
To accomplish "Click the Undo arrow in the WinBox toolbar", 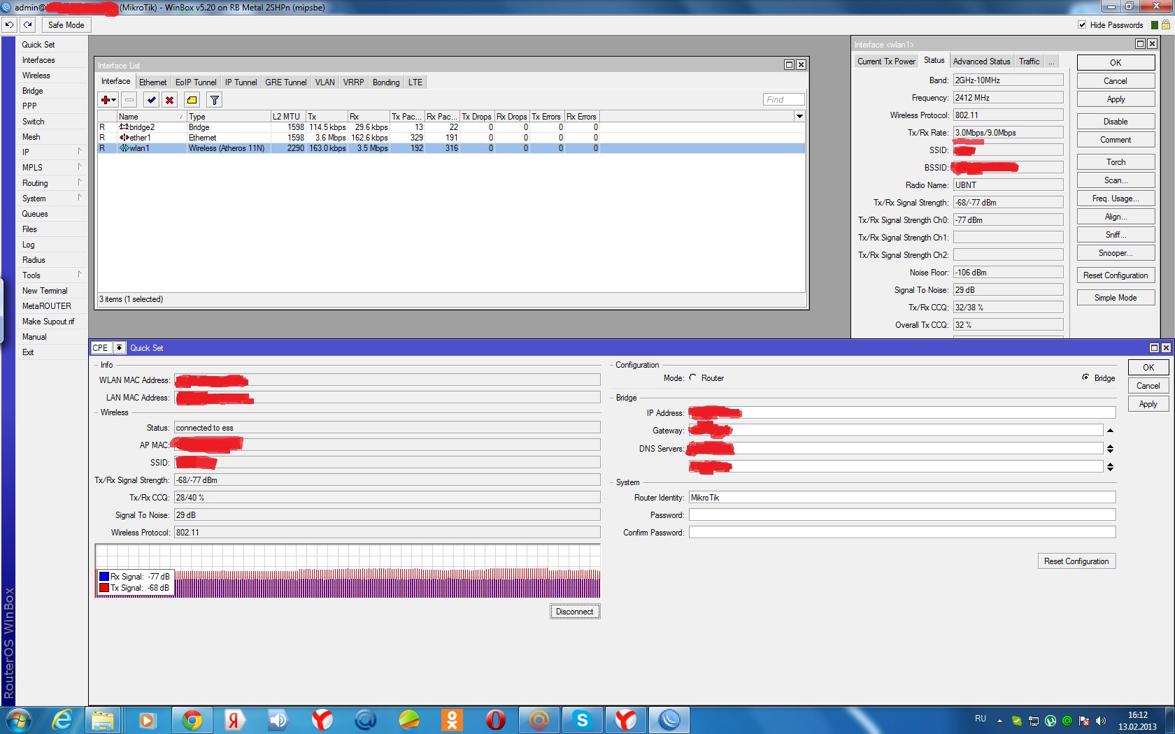I will pyautogui.click(x=9, y=24).
